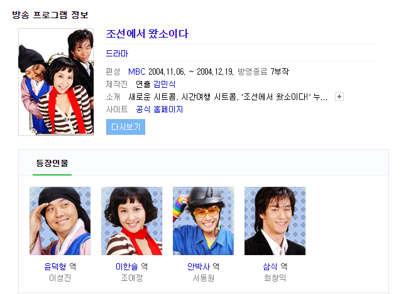This screenshot has width=401, height=294.
Task: Open the 조선에서 왔소이다 title link
Action: [147, 34]
